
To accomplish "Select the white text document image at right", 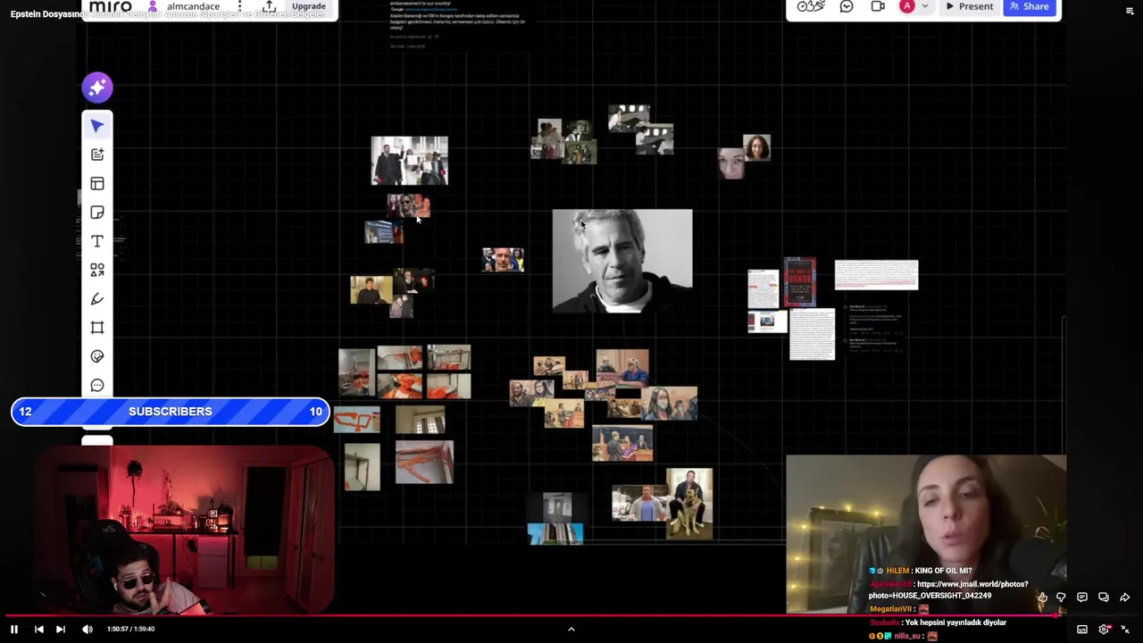I will point(876,275).
